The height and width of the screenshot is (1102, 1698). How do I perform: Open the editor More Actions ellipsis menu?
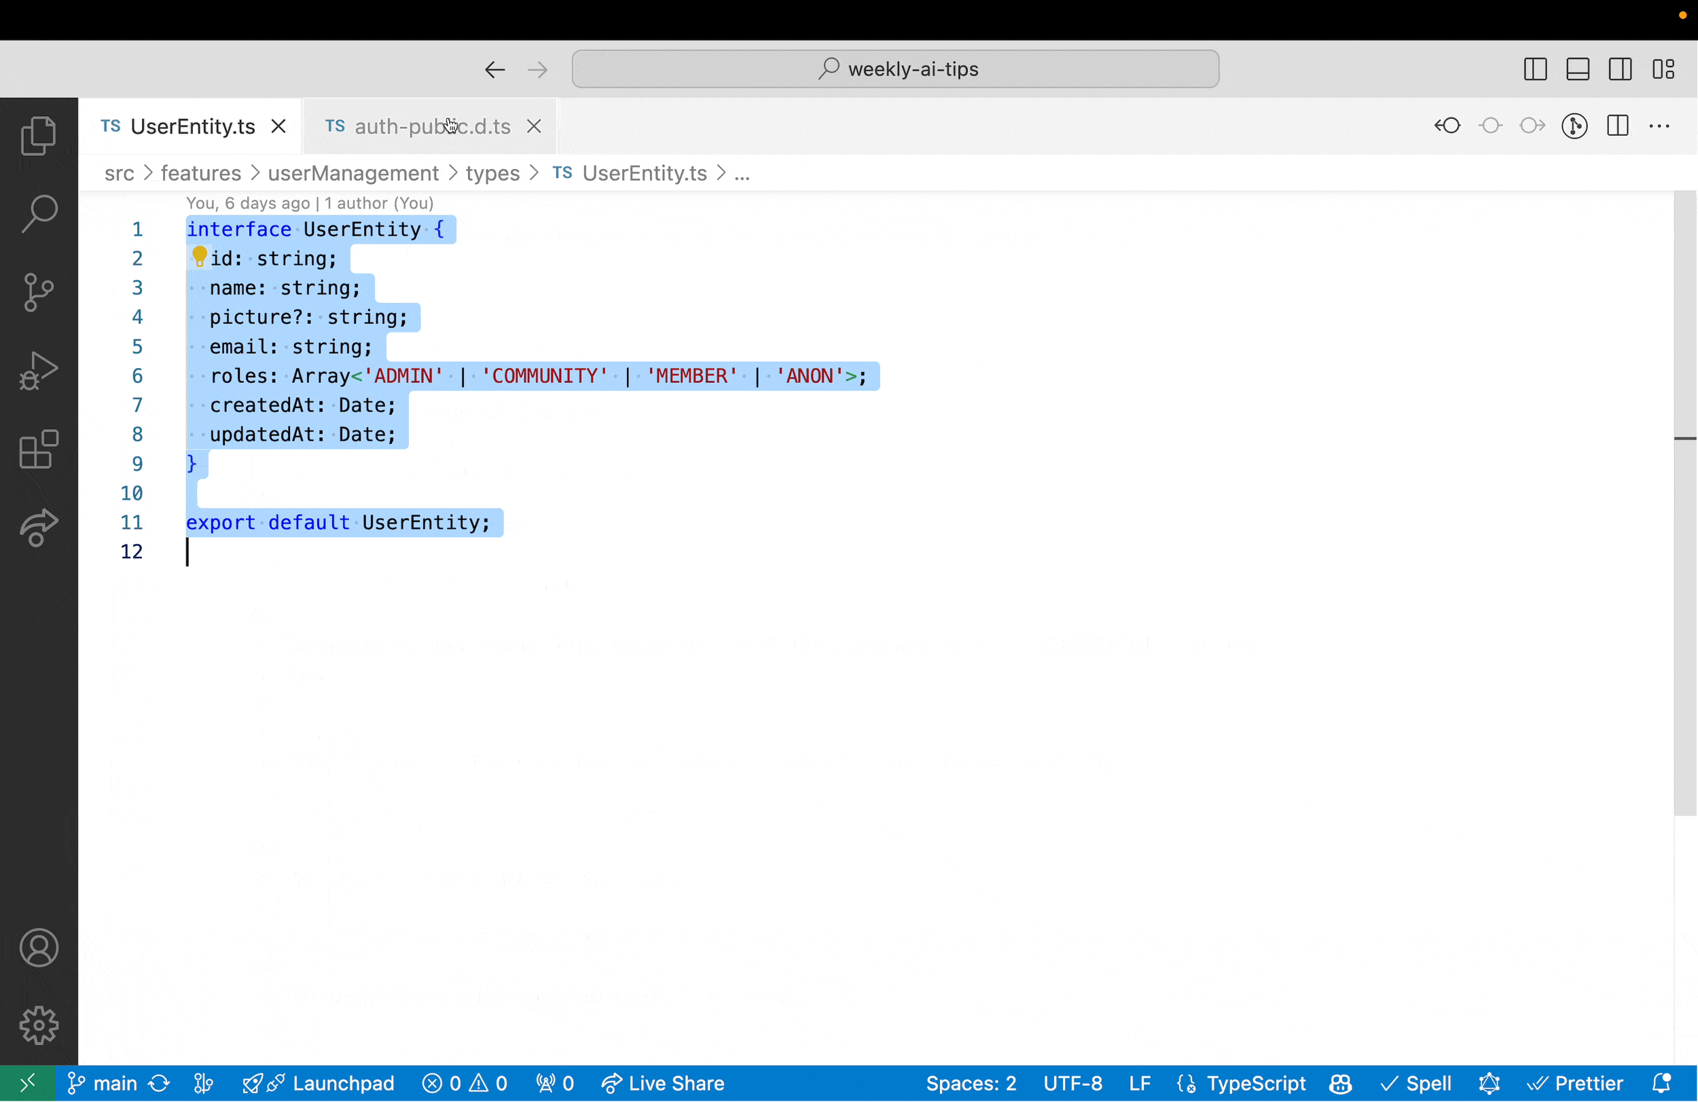1659,126
